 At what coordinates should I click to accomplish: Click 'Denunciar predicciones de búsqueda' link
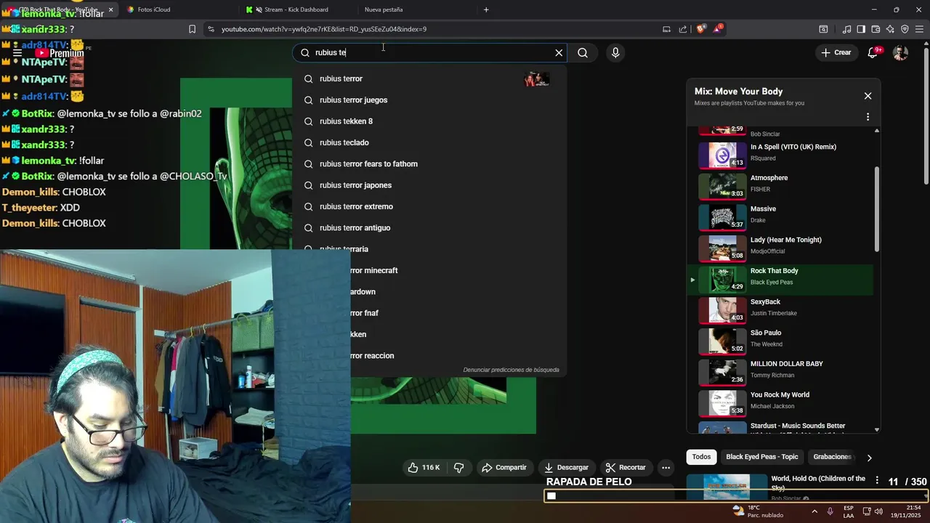(511, 370)
